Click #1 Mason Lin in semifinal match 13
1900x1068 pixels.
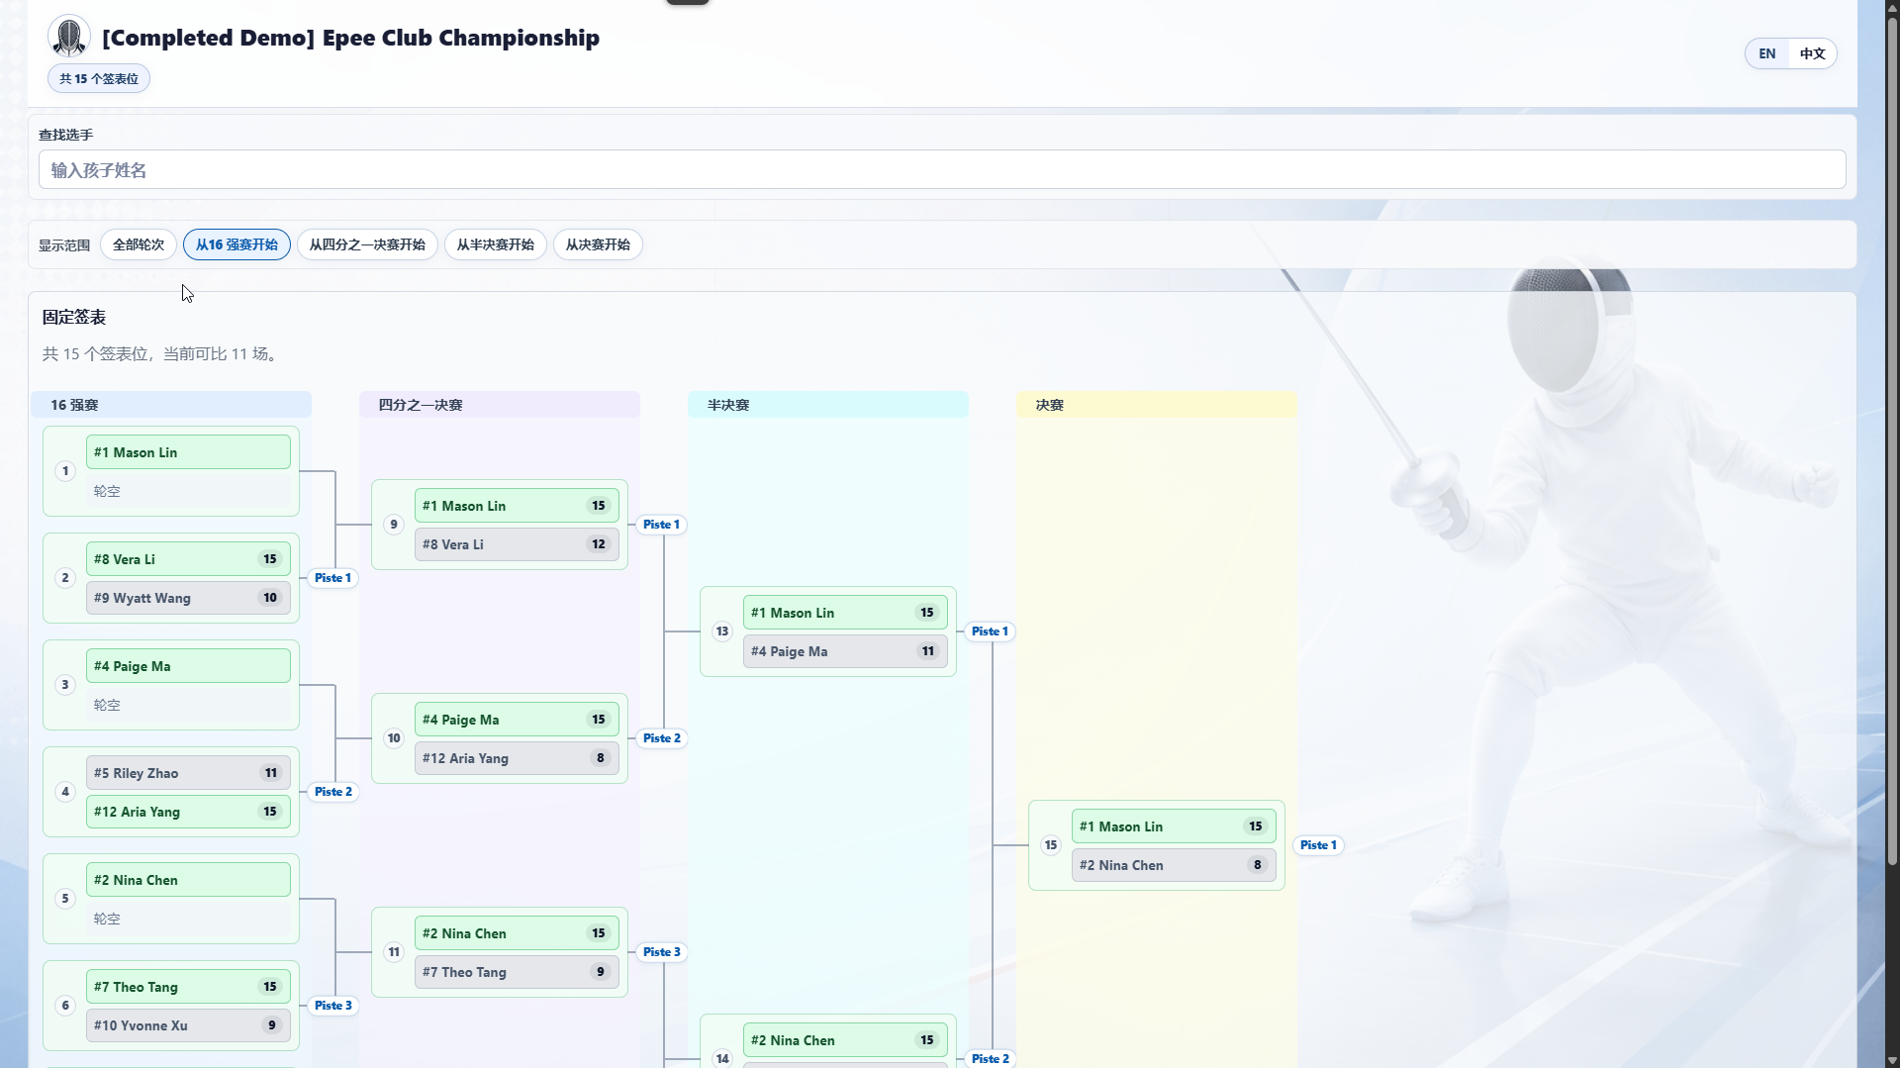pos(845,613)
